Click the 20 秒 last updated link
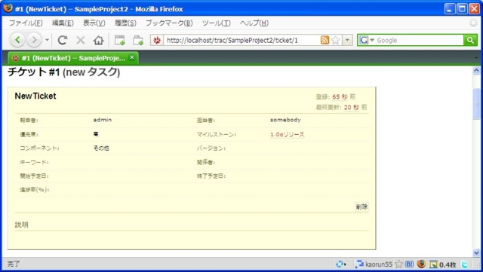 (352, 107)
